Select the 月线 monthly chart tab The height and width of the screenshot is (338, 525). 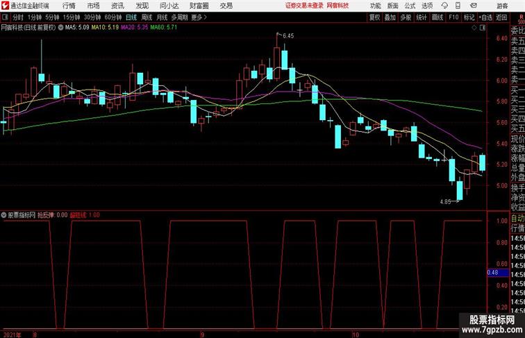(x=162, y=17)
